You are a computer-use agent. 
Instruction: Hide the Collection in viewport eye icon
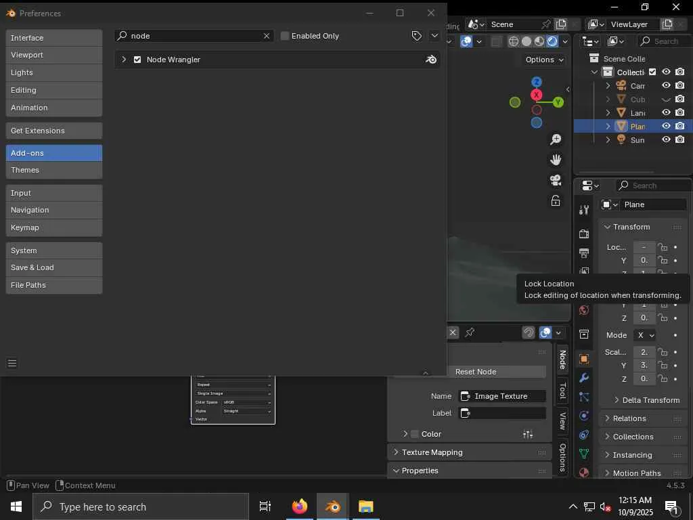(x=666, y=72)
